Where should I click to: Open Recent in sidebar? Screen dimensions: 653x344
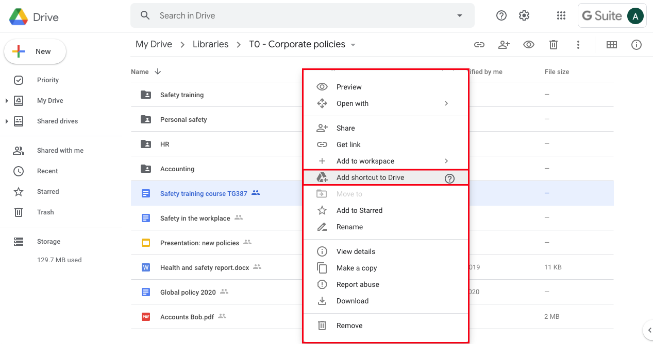[47, 171]
